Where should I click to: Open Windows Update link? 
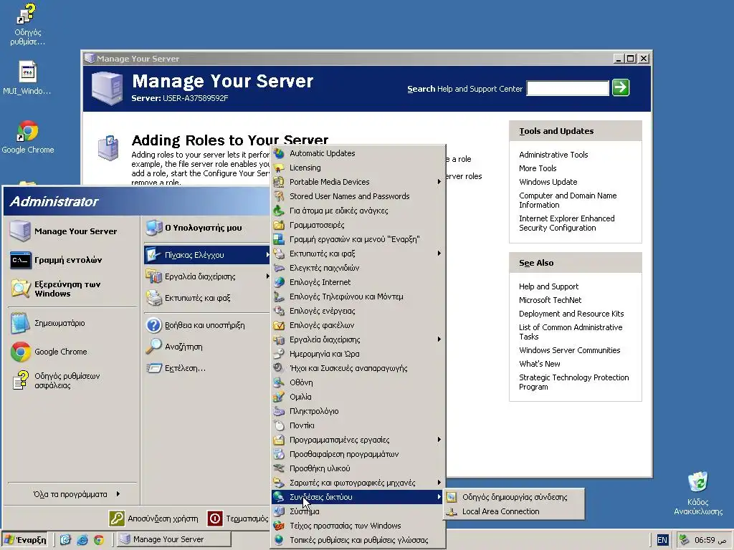tap(548, 182)
